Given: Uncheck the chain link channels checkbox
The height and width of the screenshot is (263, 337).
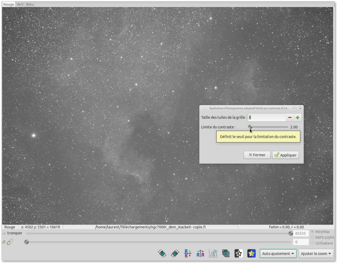Looking at the screenshot, I should click(4, 242).
